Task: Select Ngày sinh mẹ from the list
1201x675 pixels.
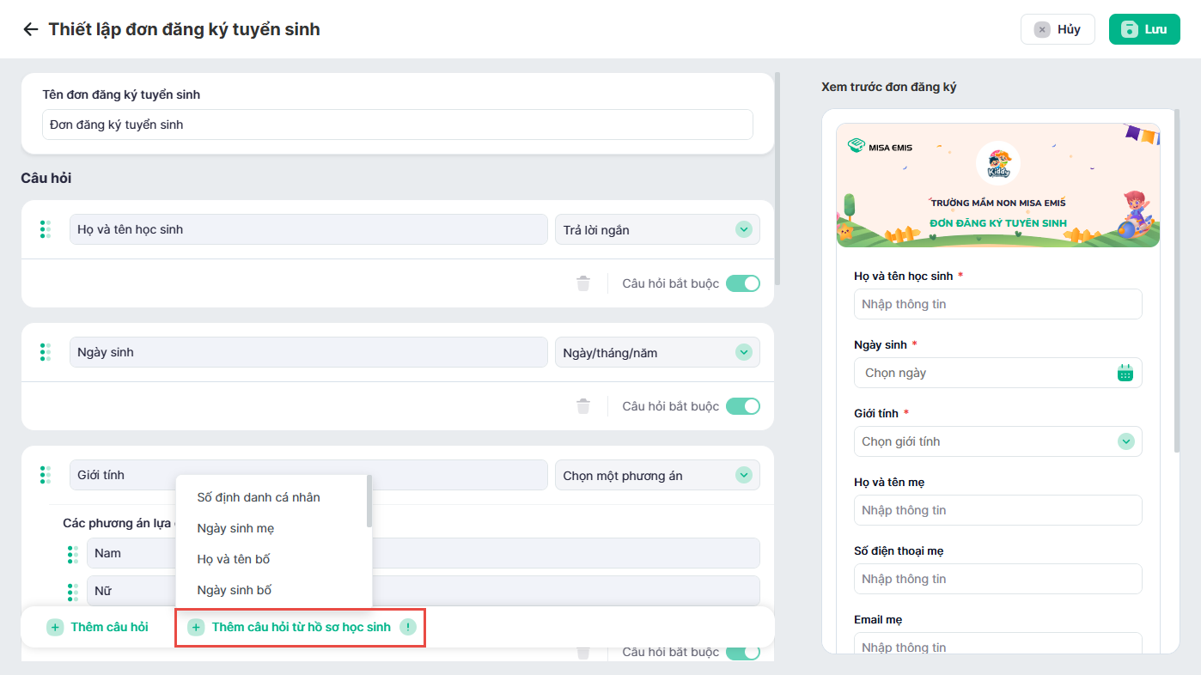Action: (x=236, y=528)
